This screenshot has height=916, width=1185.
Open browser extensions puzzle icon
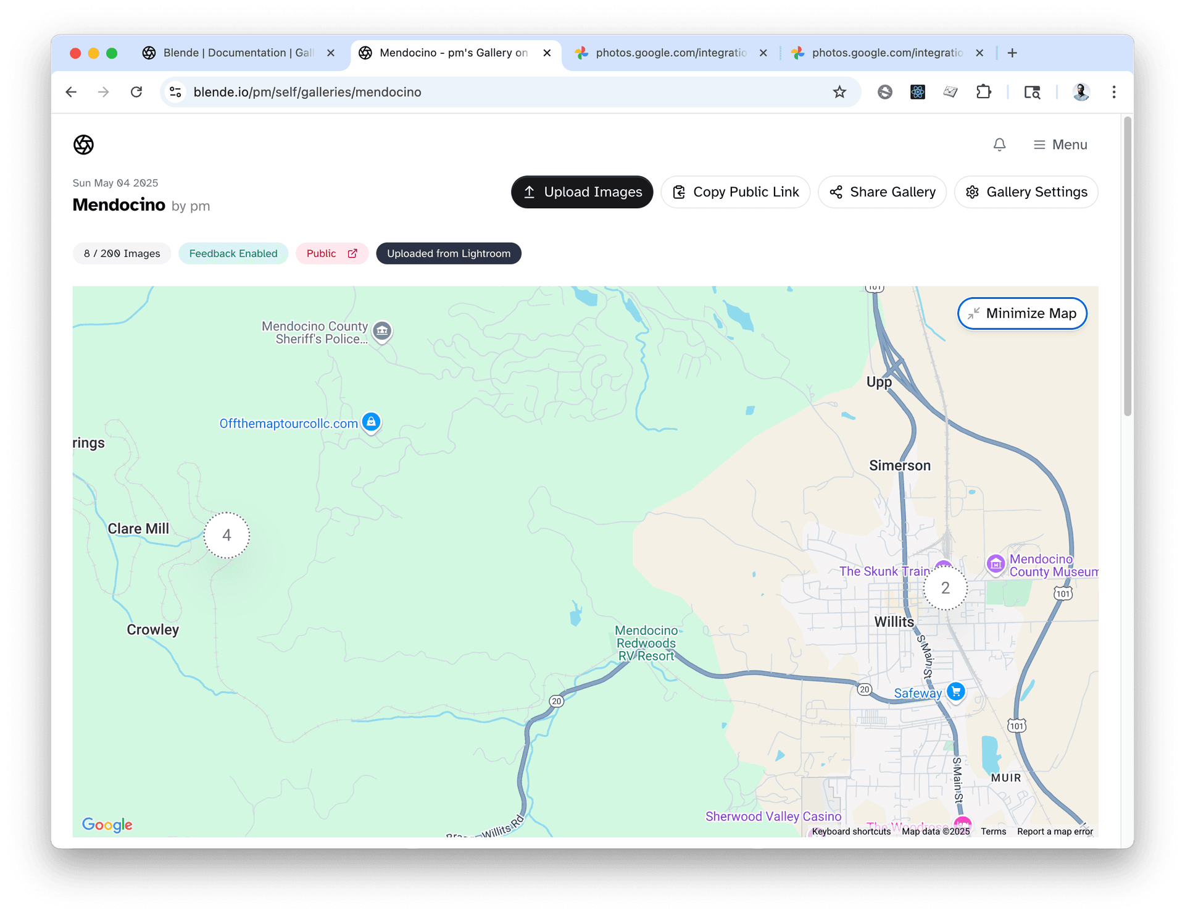(983, 92)
